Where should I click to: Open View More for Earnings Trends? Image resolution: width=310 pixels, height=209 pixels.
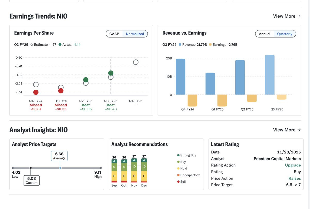coord(287,16)
